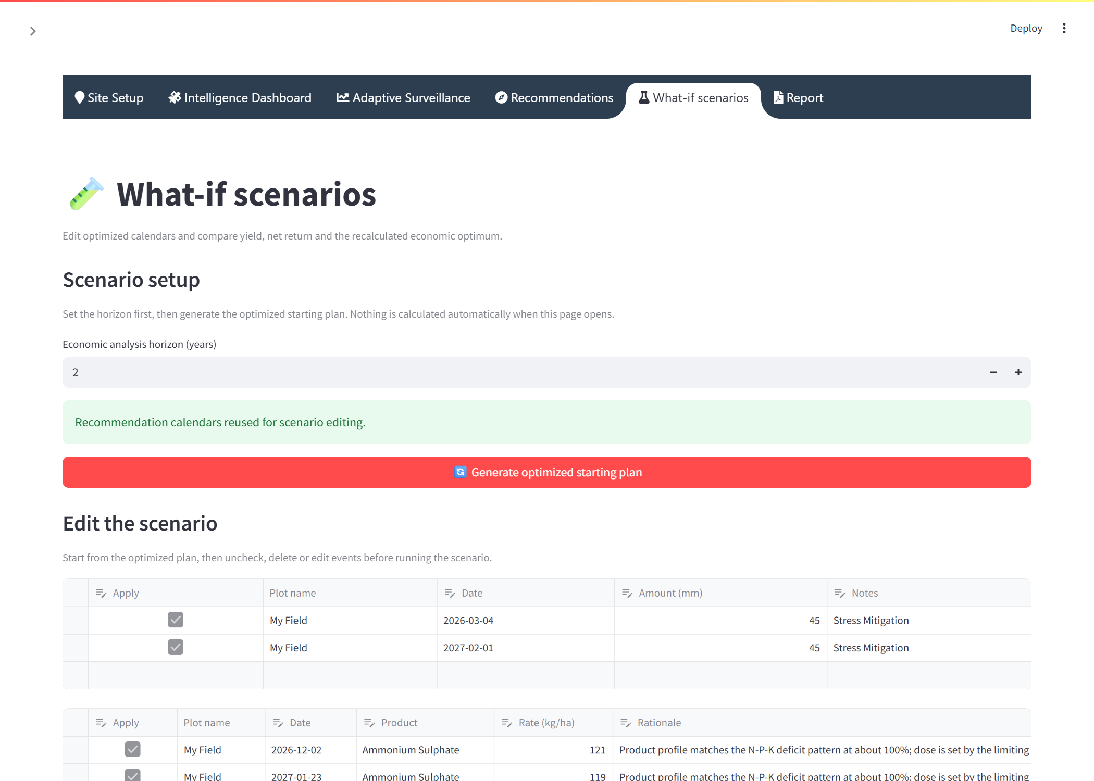The height and width of the screenshot is (781, 1094).
Task: Click the amount cell 45 for 2027-02-01
Action: 721,648
